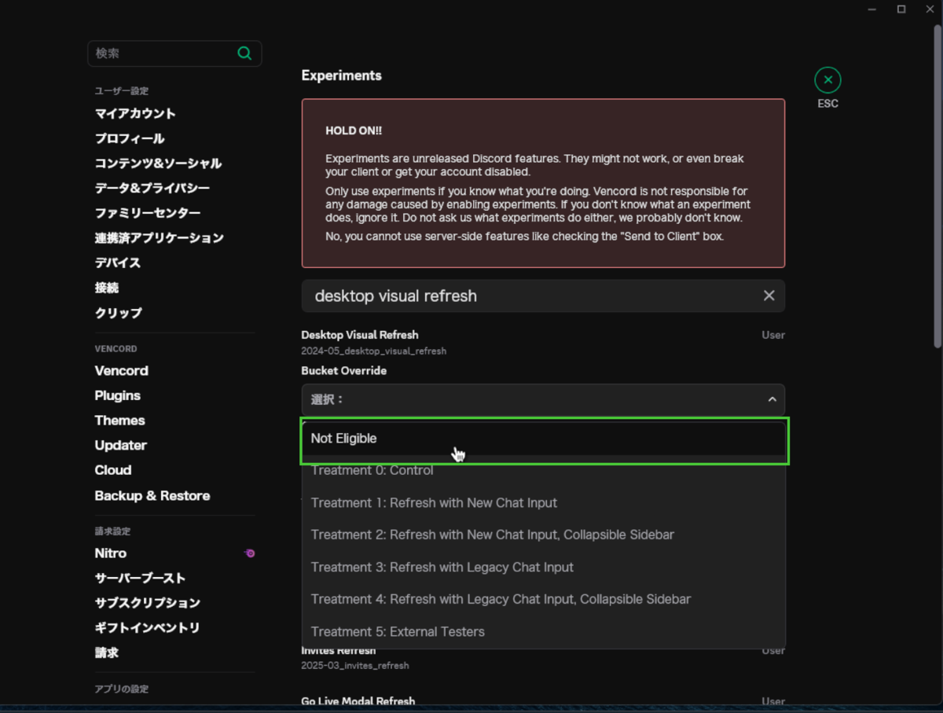Choose Treatment 4 Legacy Chat Input, Collapsible Sidebar

tap(544, 599)
